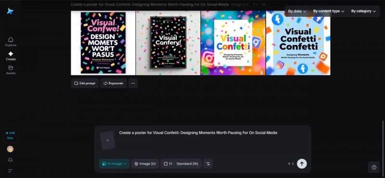Click the Edit prompt button

pos(85,83)
